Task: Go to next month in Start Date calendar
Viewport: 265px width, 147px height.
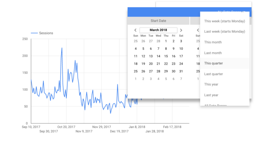Action: point(181,30)
